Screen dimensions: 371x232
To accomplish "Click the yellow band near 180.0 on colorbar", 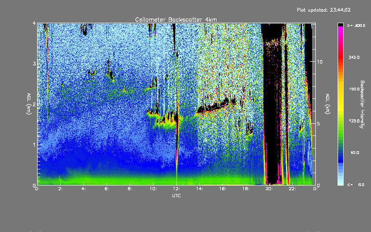I will click(x=340, y=89).
